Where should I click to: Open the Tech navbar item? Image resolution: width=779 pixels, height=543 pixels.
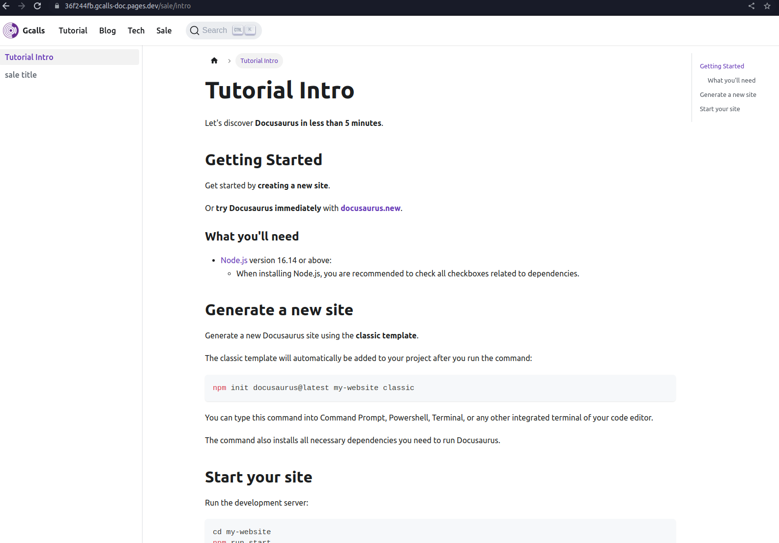[x=136, y=30]
